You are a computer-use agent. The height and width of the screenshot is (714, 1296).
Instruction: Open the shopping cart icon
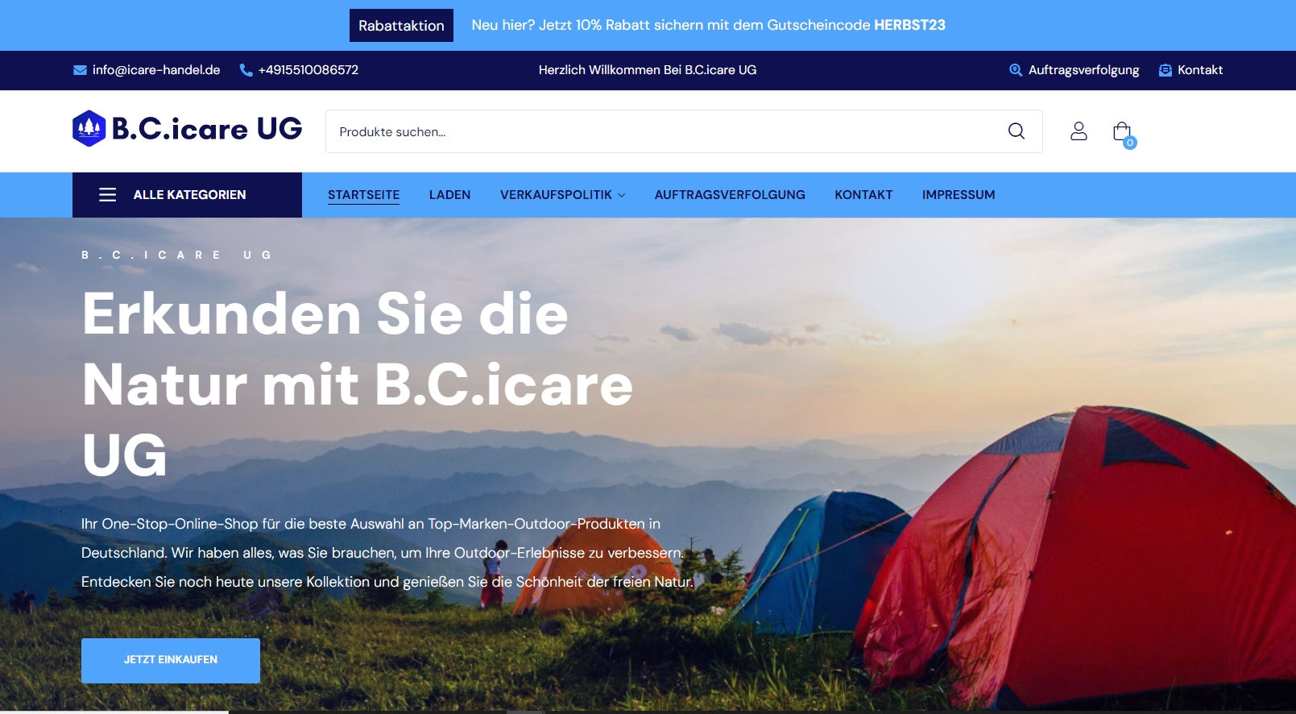pos(1123,132)
